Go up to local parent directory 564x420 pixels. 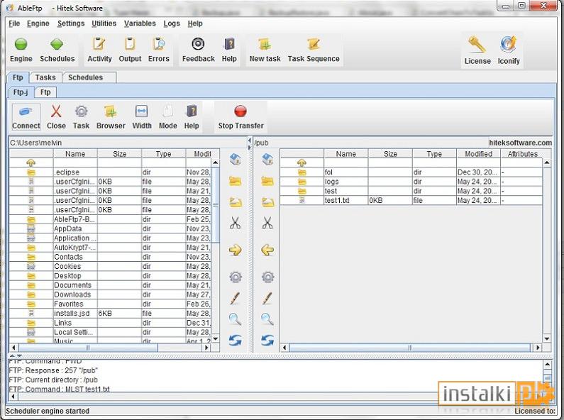[x=31, y=163]
